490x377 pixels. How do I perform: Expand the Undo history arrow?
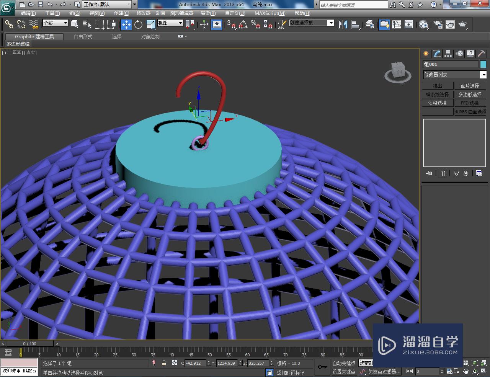[56, 5]
